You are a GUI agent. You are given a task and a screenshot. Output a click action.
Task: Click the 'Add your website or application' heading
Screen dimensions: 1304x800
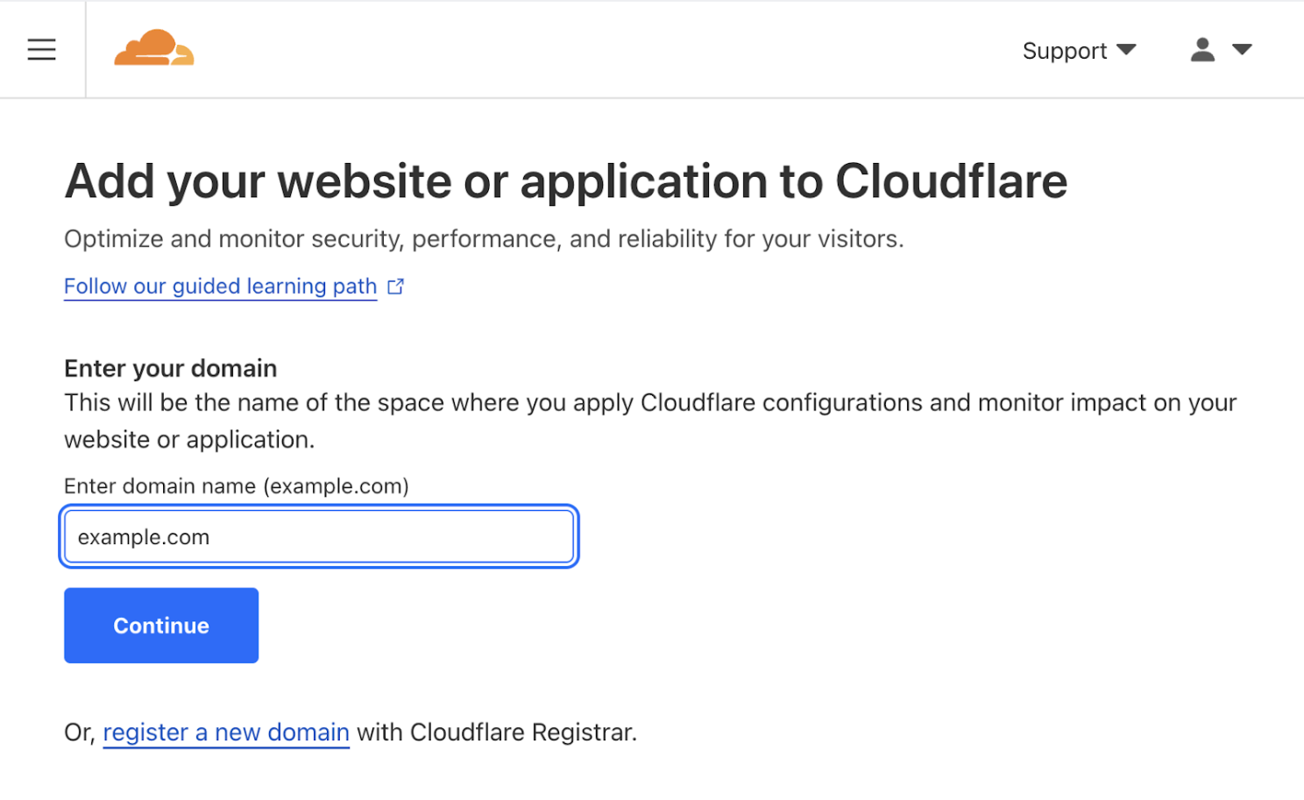click(566, 181)
